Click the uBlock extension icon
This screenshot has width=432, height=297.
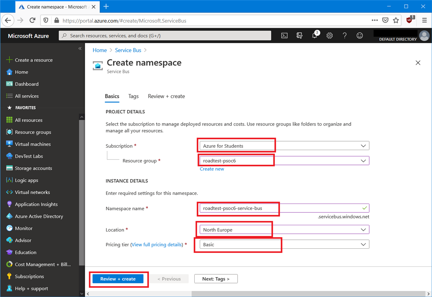(x=409, y=20)
